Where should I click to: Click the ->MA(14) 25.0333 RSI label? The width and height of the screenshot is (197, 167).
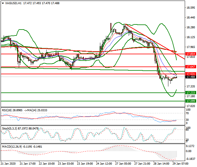point(36,110)
